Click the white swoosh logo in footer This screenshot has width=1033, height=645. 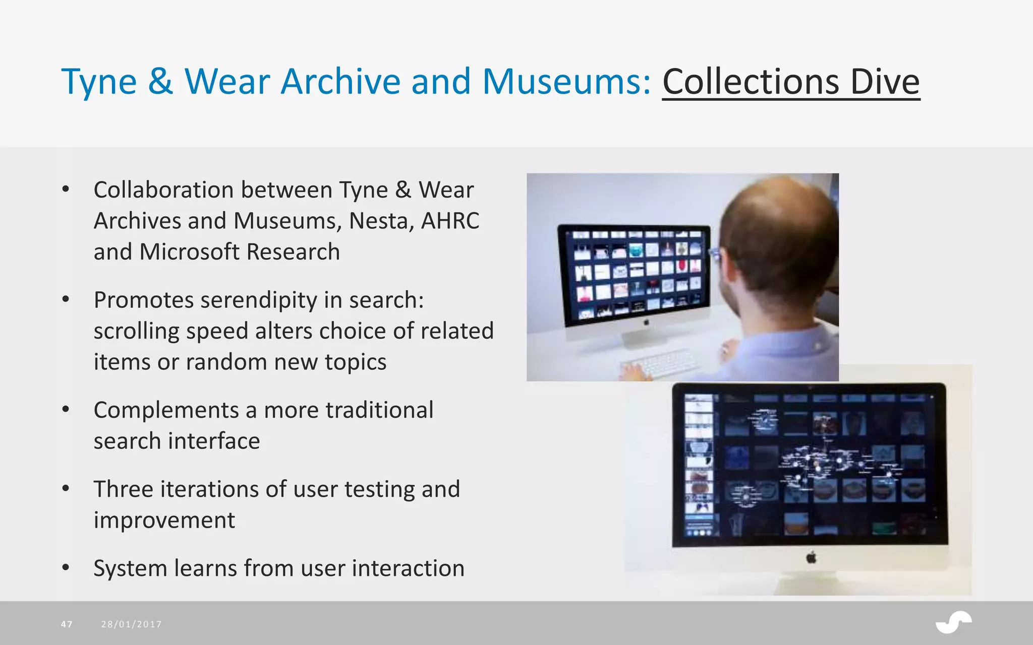click(953, 622)
